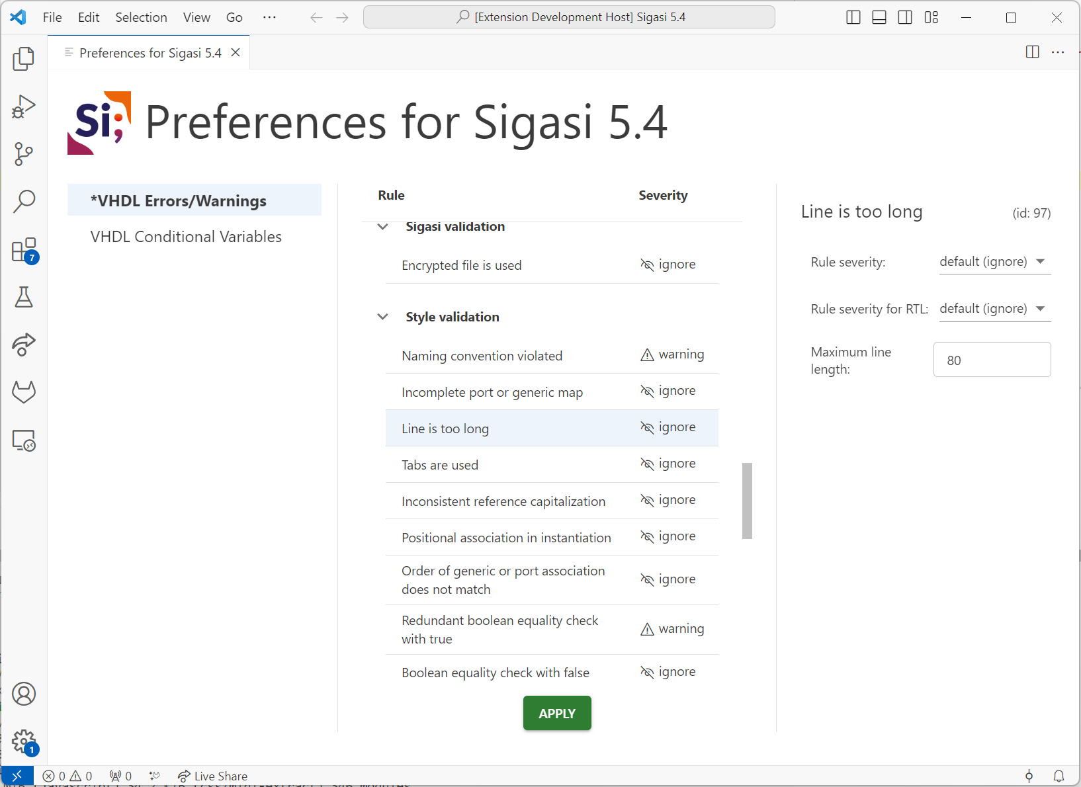Go back with the left arrow

click(316, 18)
